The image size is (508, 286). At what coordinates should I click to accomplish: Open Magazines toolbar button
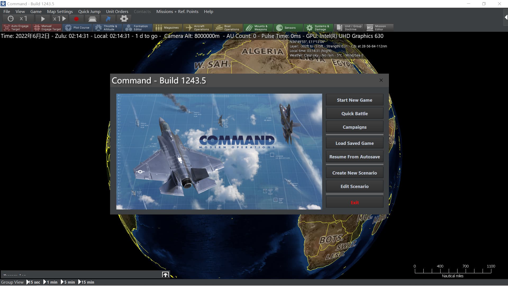168,28
